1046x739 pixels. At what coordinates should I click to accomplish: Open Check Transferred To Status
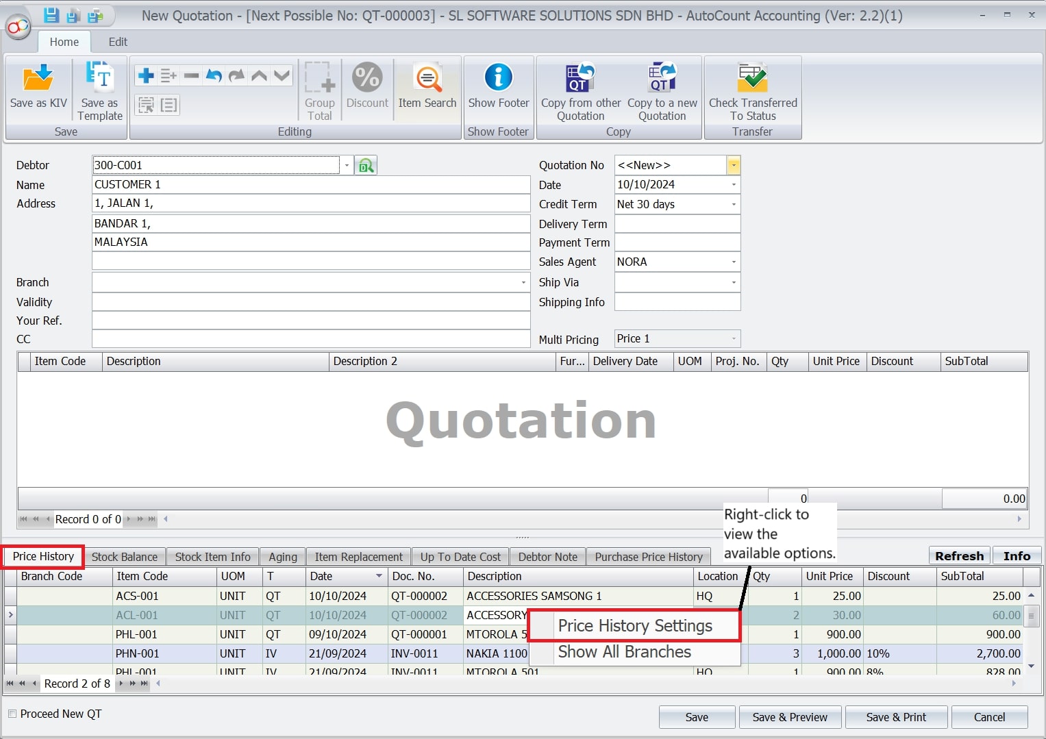pos(752,89)
